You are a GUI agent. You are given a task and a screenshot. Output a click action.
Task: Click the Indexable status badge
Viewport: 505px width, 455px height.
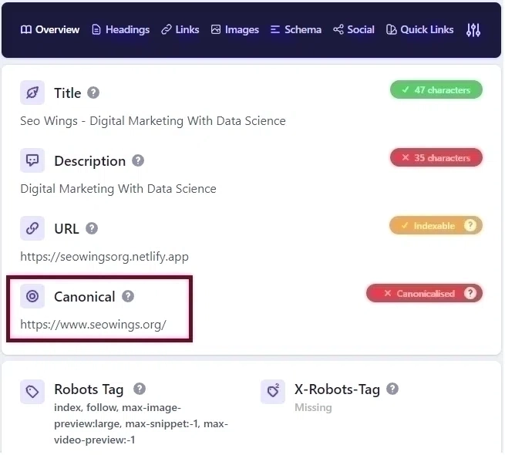[x=436, y=225]
